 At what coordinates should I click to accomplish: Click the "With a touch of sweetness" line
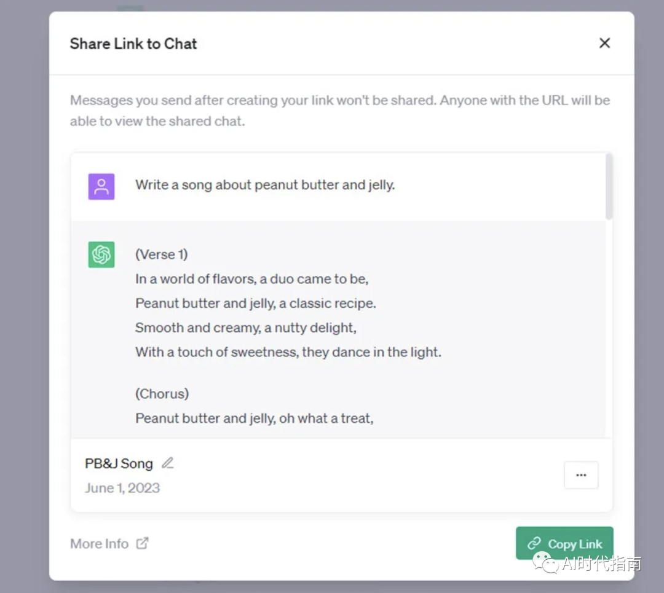pyautogui.click(x=288, y=352)
